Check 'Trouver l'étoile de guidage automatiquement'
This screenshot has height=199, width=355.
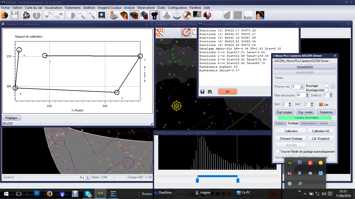click(x=278, y=151)
